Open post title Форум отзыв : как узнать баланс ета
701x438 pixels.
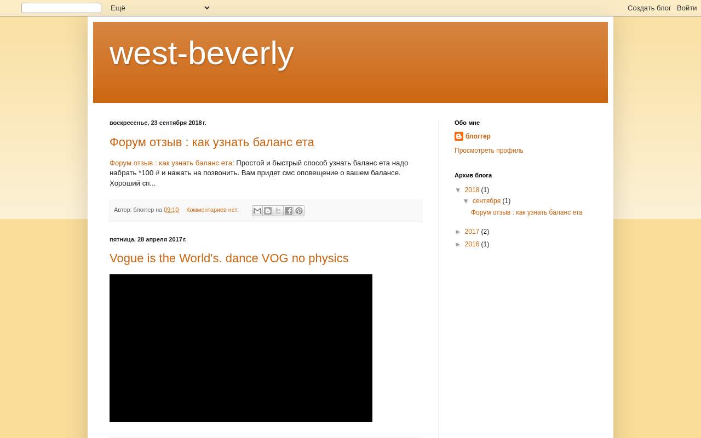[212, 142]
